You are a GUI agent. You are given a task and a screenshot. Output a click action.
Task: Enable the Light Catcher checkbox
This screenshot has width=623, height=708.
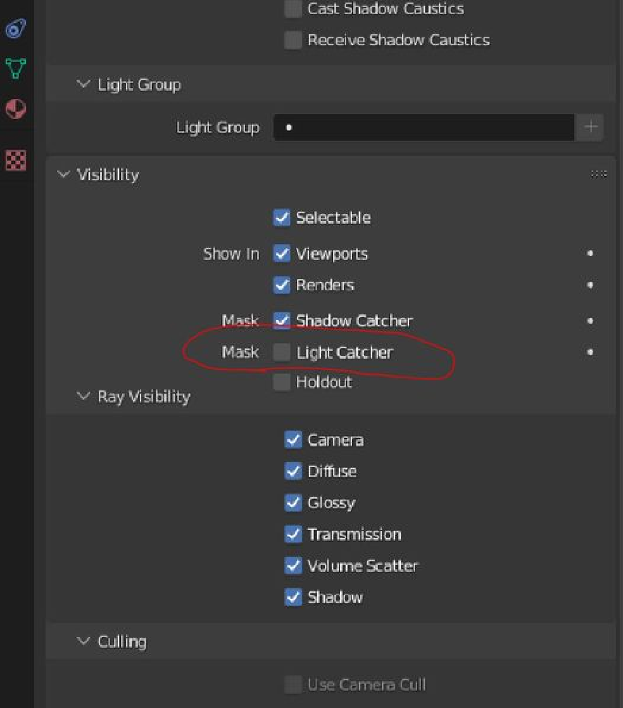click(282, 352)
